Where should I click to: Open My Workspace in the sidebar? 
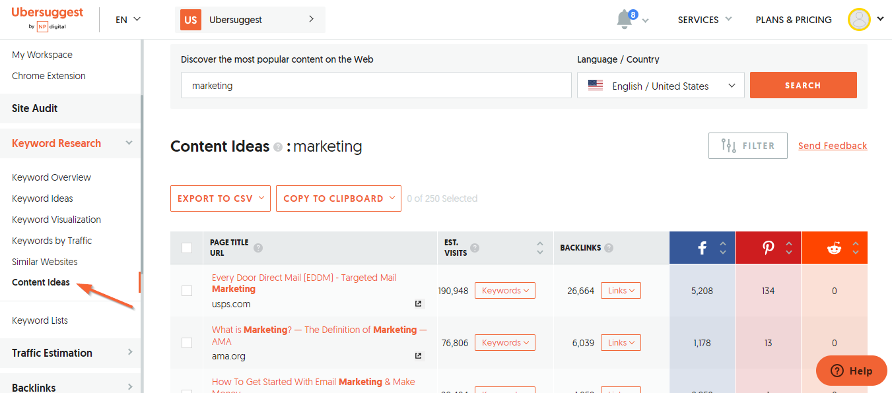pyautogui.click(x=42, y=55)
